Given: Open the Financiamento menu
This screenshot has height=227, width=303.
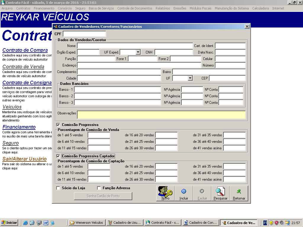Looking at the screenshot, I should tap(44, 8).
